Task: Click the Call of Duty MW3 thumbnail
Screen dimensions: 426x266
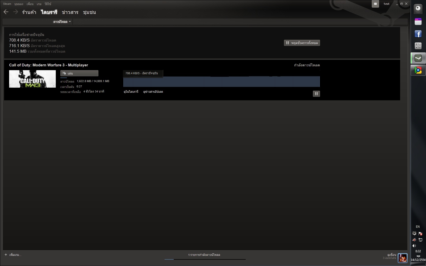Action: coord(32,79)
